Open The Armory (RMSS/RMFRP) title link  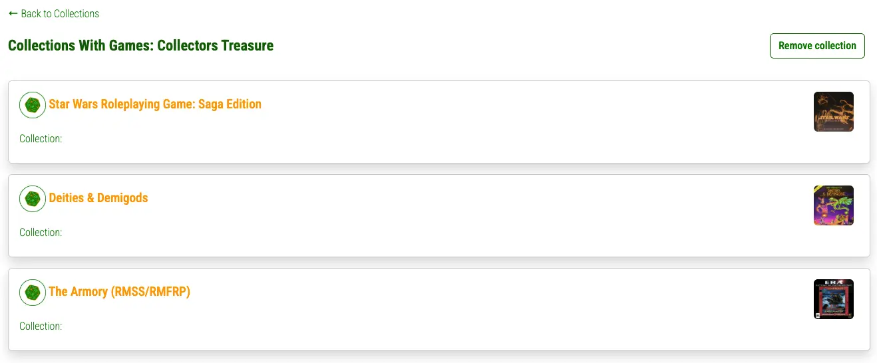(x=120, y=292)
